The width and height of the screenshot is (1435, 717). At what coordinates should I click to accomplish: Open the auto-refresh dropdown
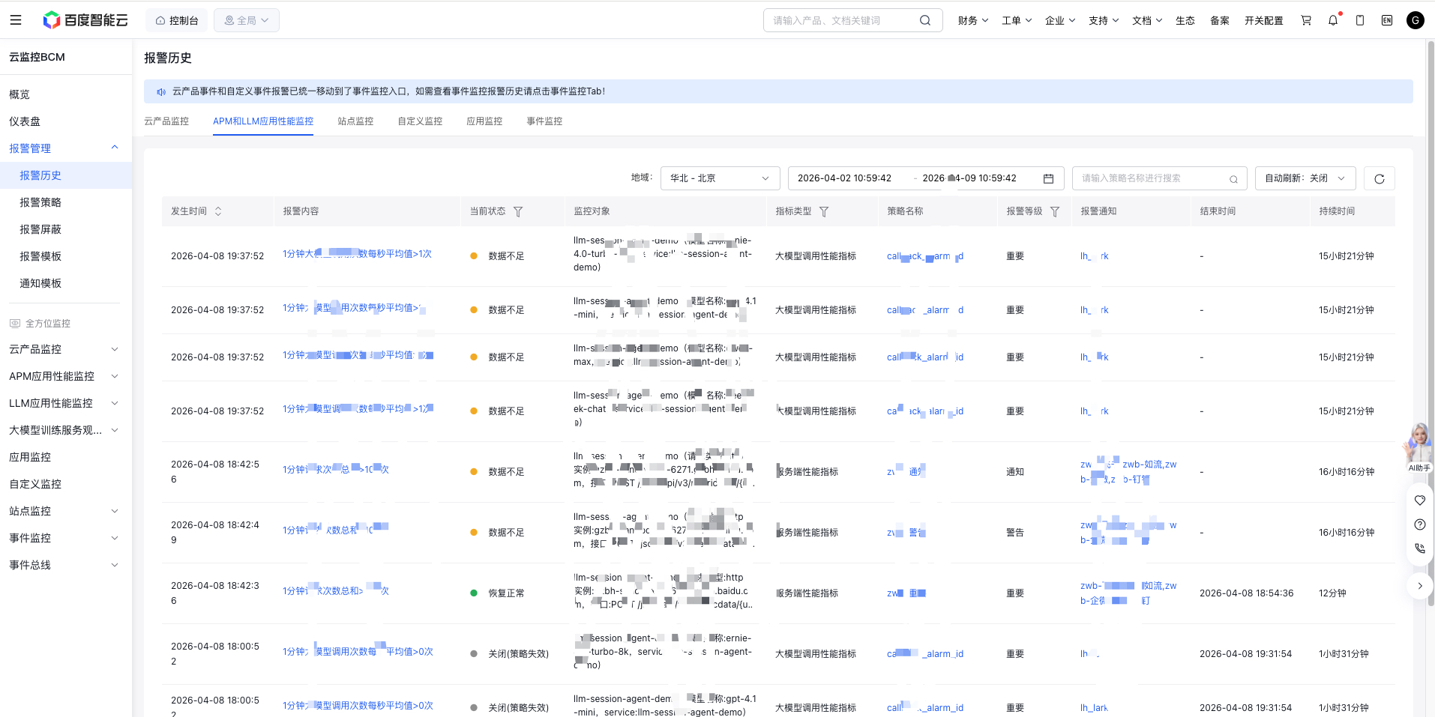[1305, 178]
